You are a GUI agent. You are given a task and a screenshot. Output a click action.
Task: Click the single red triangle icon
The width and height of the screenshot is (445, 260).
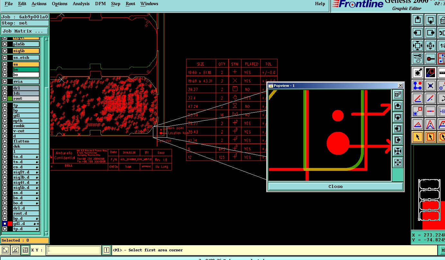(x=418, y=124)
